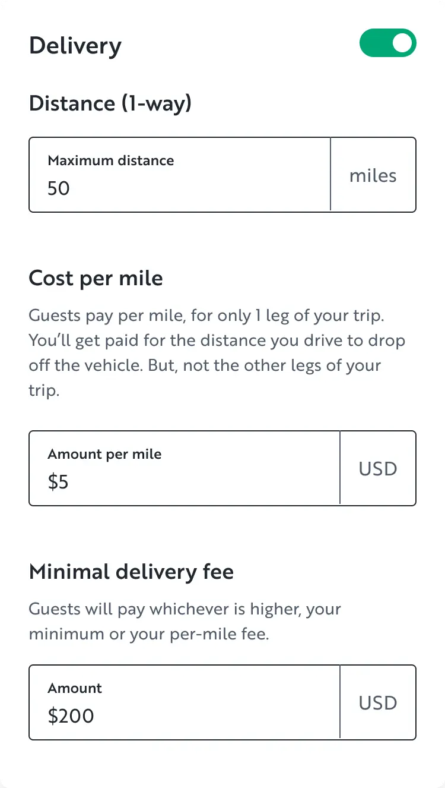Click USD beside the $200 amount
Screen dimensions: 445x788
tap(378, 703)
